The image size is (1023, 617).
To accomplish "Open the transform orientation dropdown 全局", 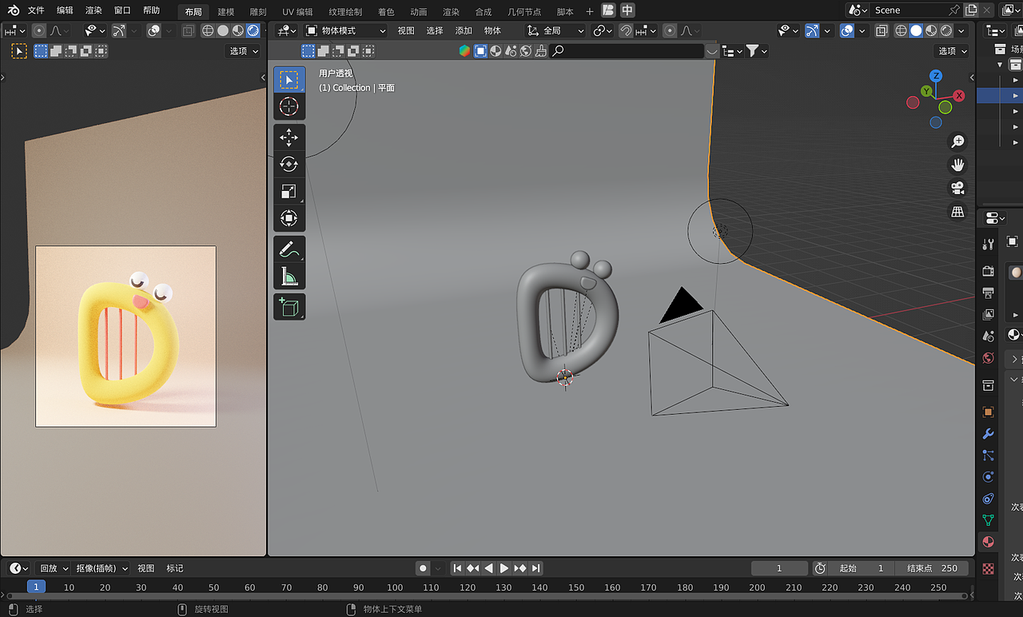I will click(555, 30).
